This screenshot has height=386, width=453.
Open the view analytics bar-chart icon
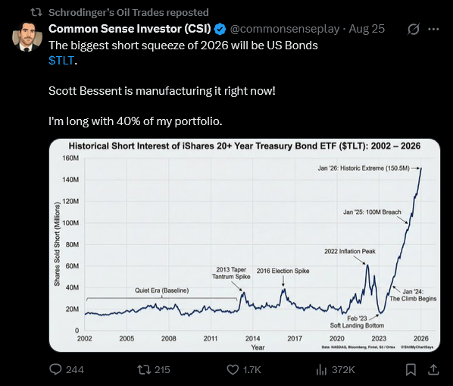(321, 370)
